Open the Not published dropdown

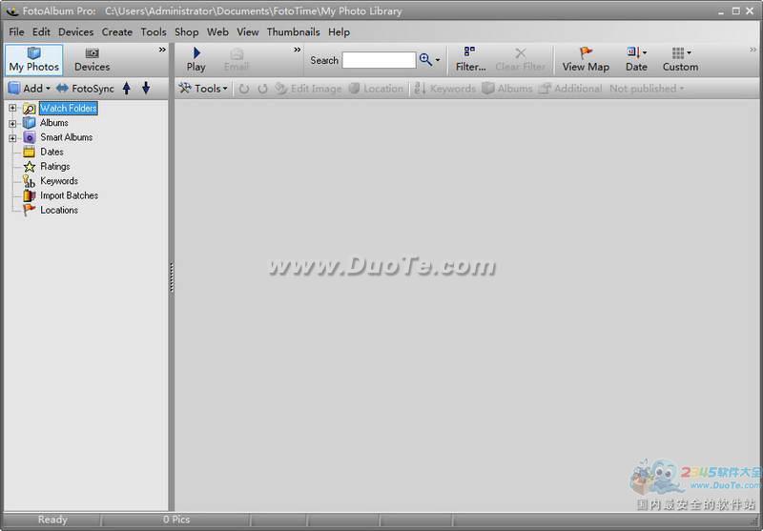647,89
